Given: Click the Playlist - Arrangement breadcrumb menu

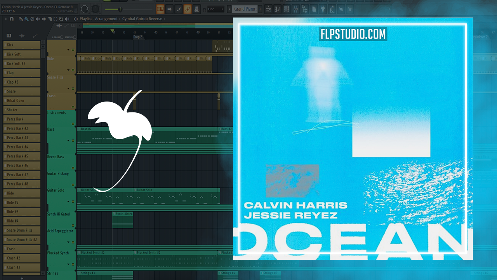Looking at the screenshot, I should [98, 19].
